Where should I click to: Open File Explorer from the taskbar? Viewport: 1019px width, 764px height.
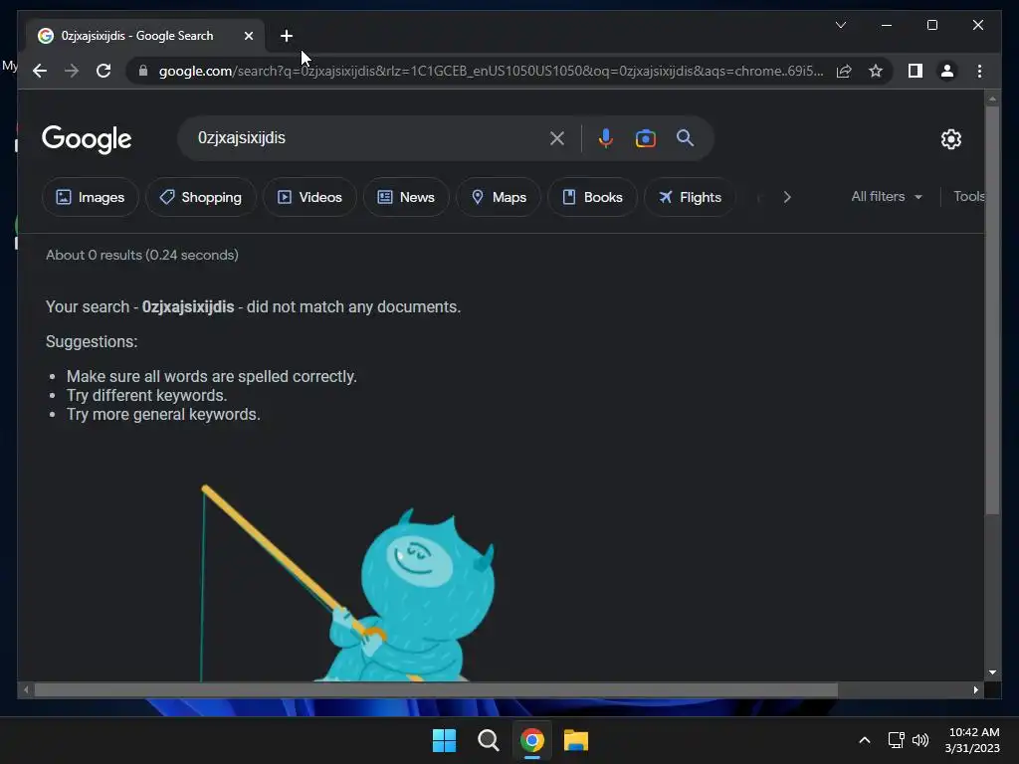(576, 740)
